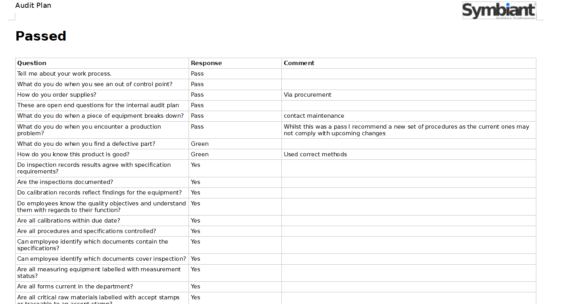This screenshot has width=566, height=304.
Task: Click Pass response for equipment breaks down question
Action: point(197,116)
